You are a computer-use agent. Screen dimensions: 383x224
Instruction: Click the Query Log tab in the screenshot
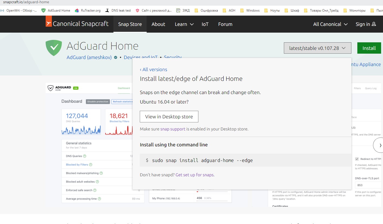[x=371, y=88]
